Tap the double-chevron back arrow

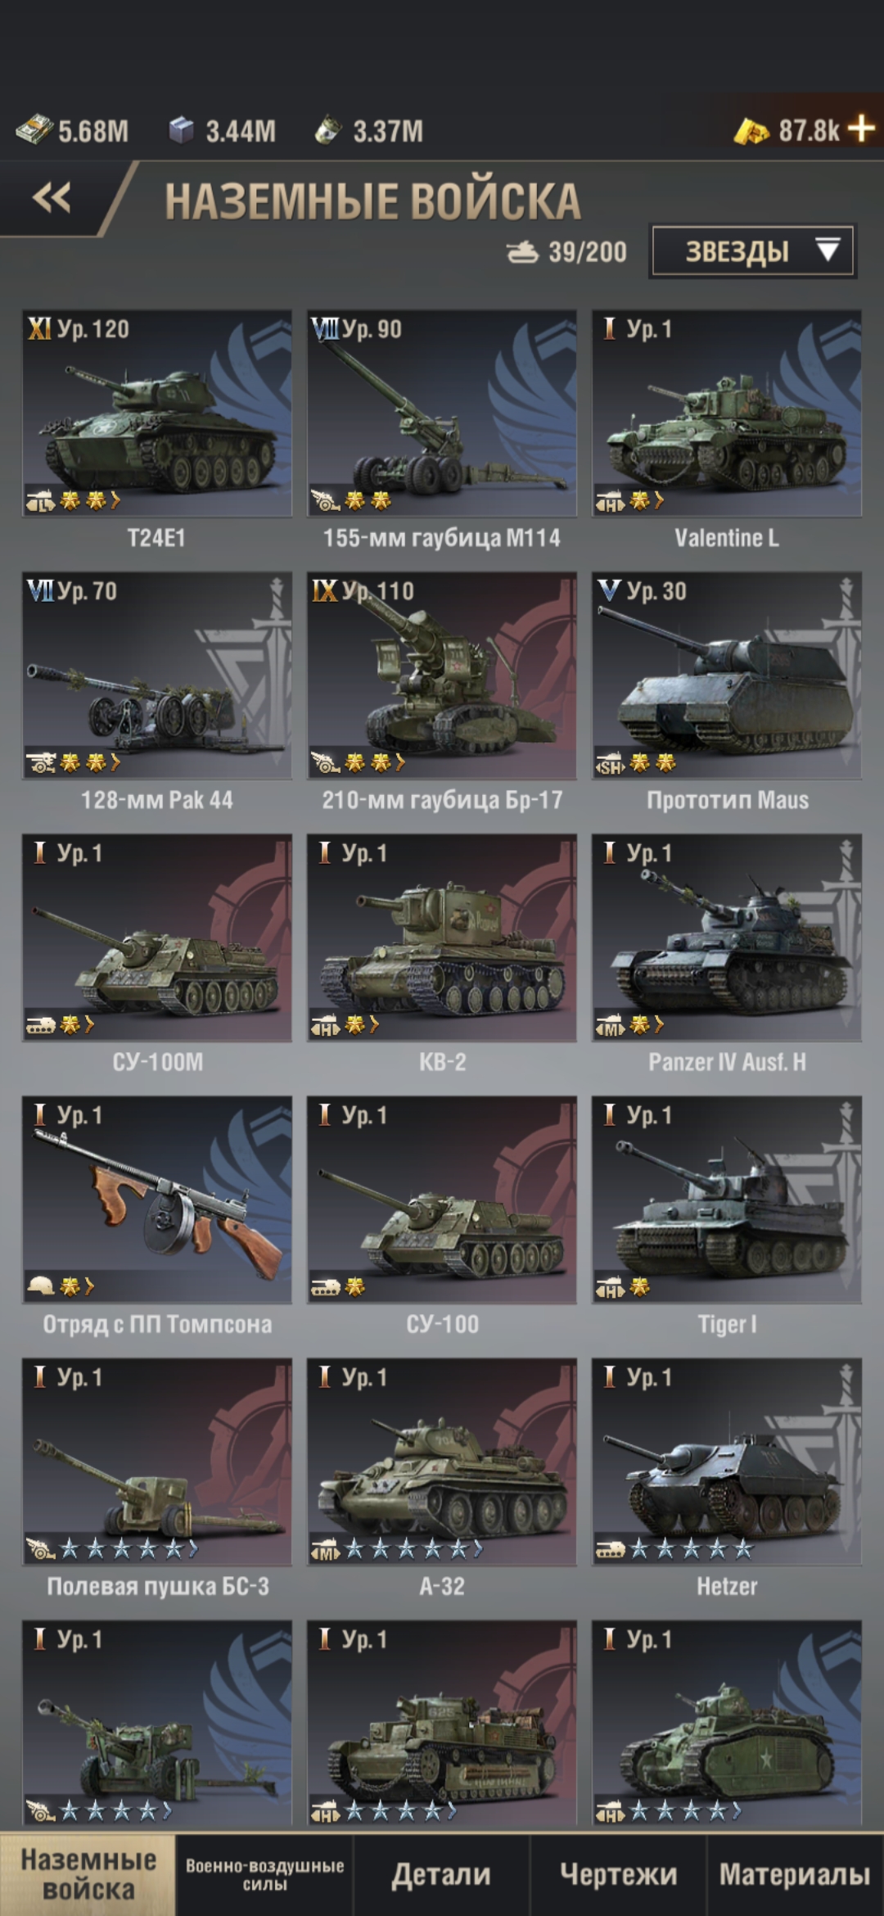(52, 197)
